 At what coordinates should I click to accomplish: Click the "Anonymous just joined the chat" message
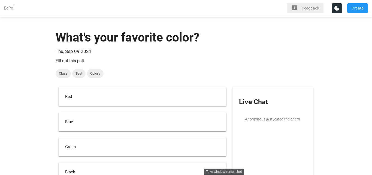pos(272,119)
